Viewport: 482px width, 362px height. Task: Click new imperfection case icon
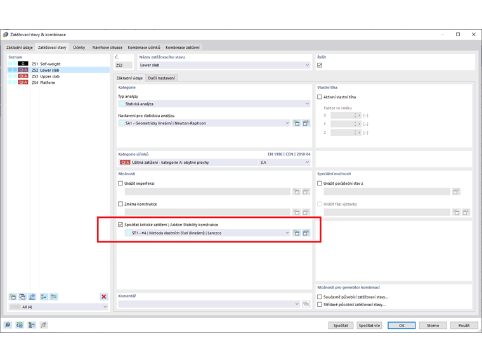296,192
